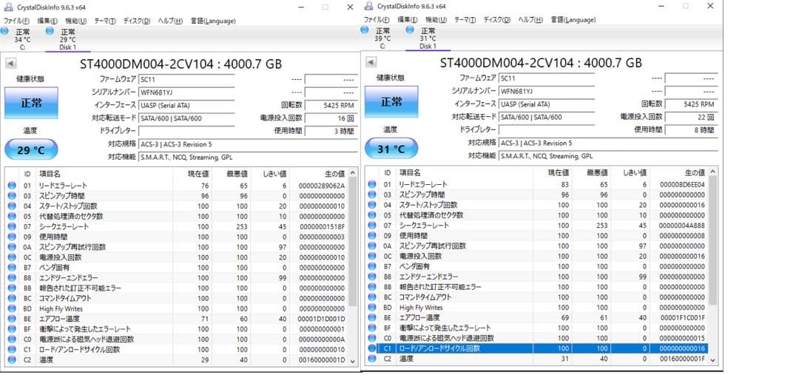Open 言語(Language) menu in right window
799x375 pixels.
click(573, 20)
